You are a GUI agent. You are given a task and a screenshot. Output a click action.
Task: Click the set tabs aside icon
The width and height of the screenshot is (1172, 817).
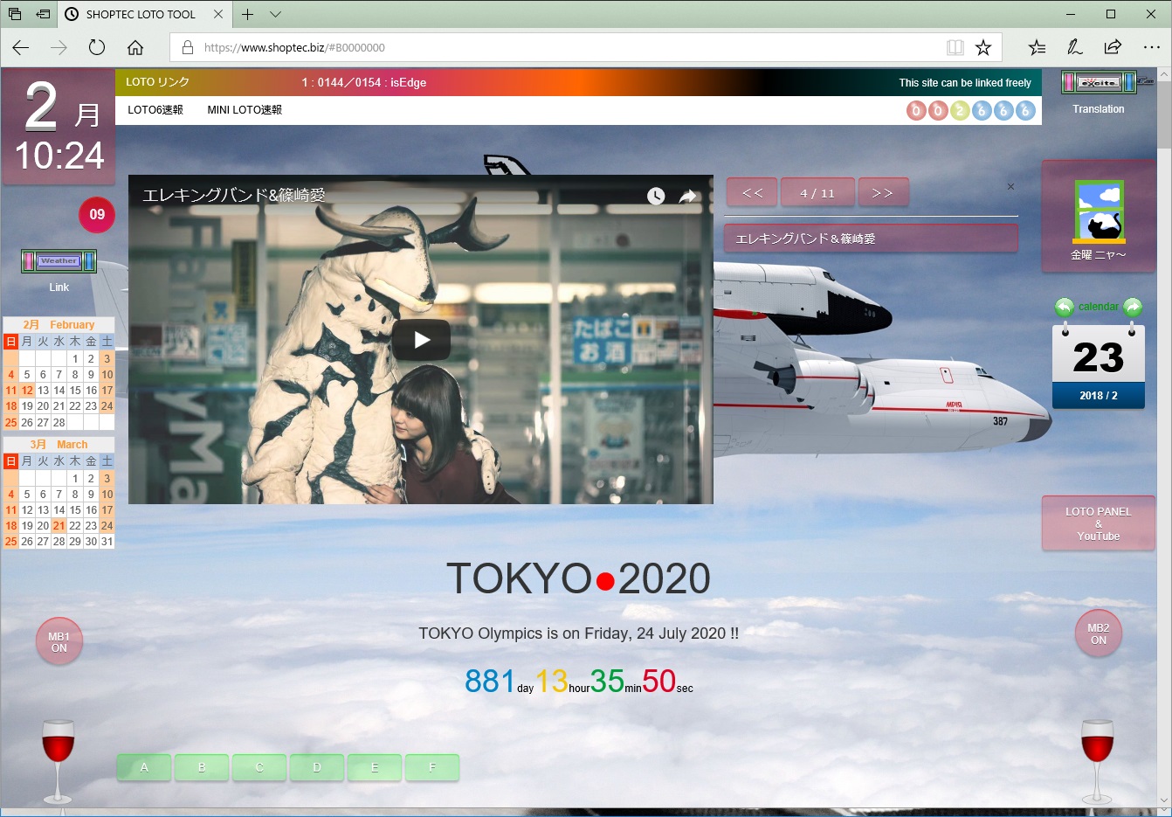pyautogui.click(x=43, y=14)
